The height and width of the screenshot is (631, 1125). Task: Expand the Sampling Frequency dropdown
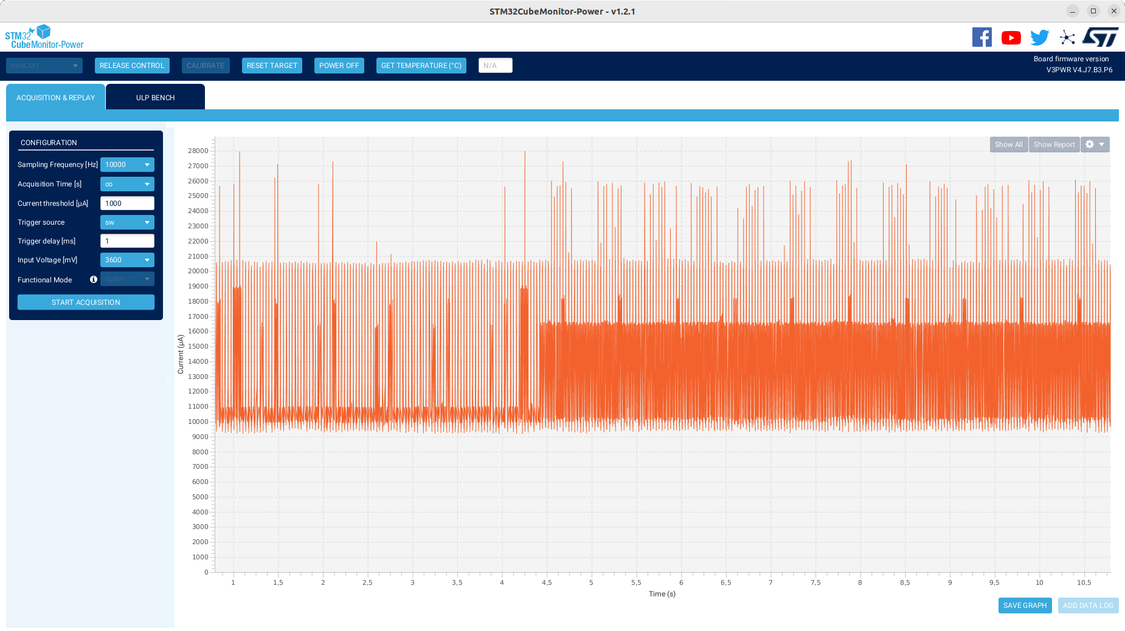[x=127, y=165]
